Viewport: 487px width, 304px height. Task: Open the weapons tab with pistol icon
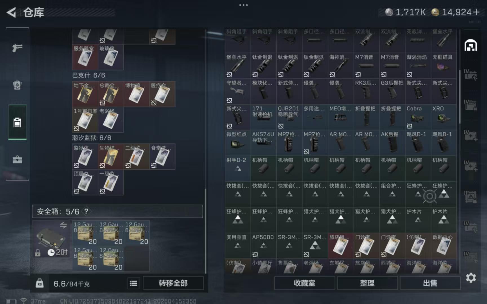pos(17,48)
